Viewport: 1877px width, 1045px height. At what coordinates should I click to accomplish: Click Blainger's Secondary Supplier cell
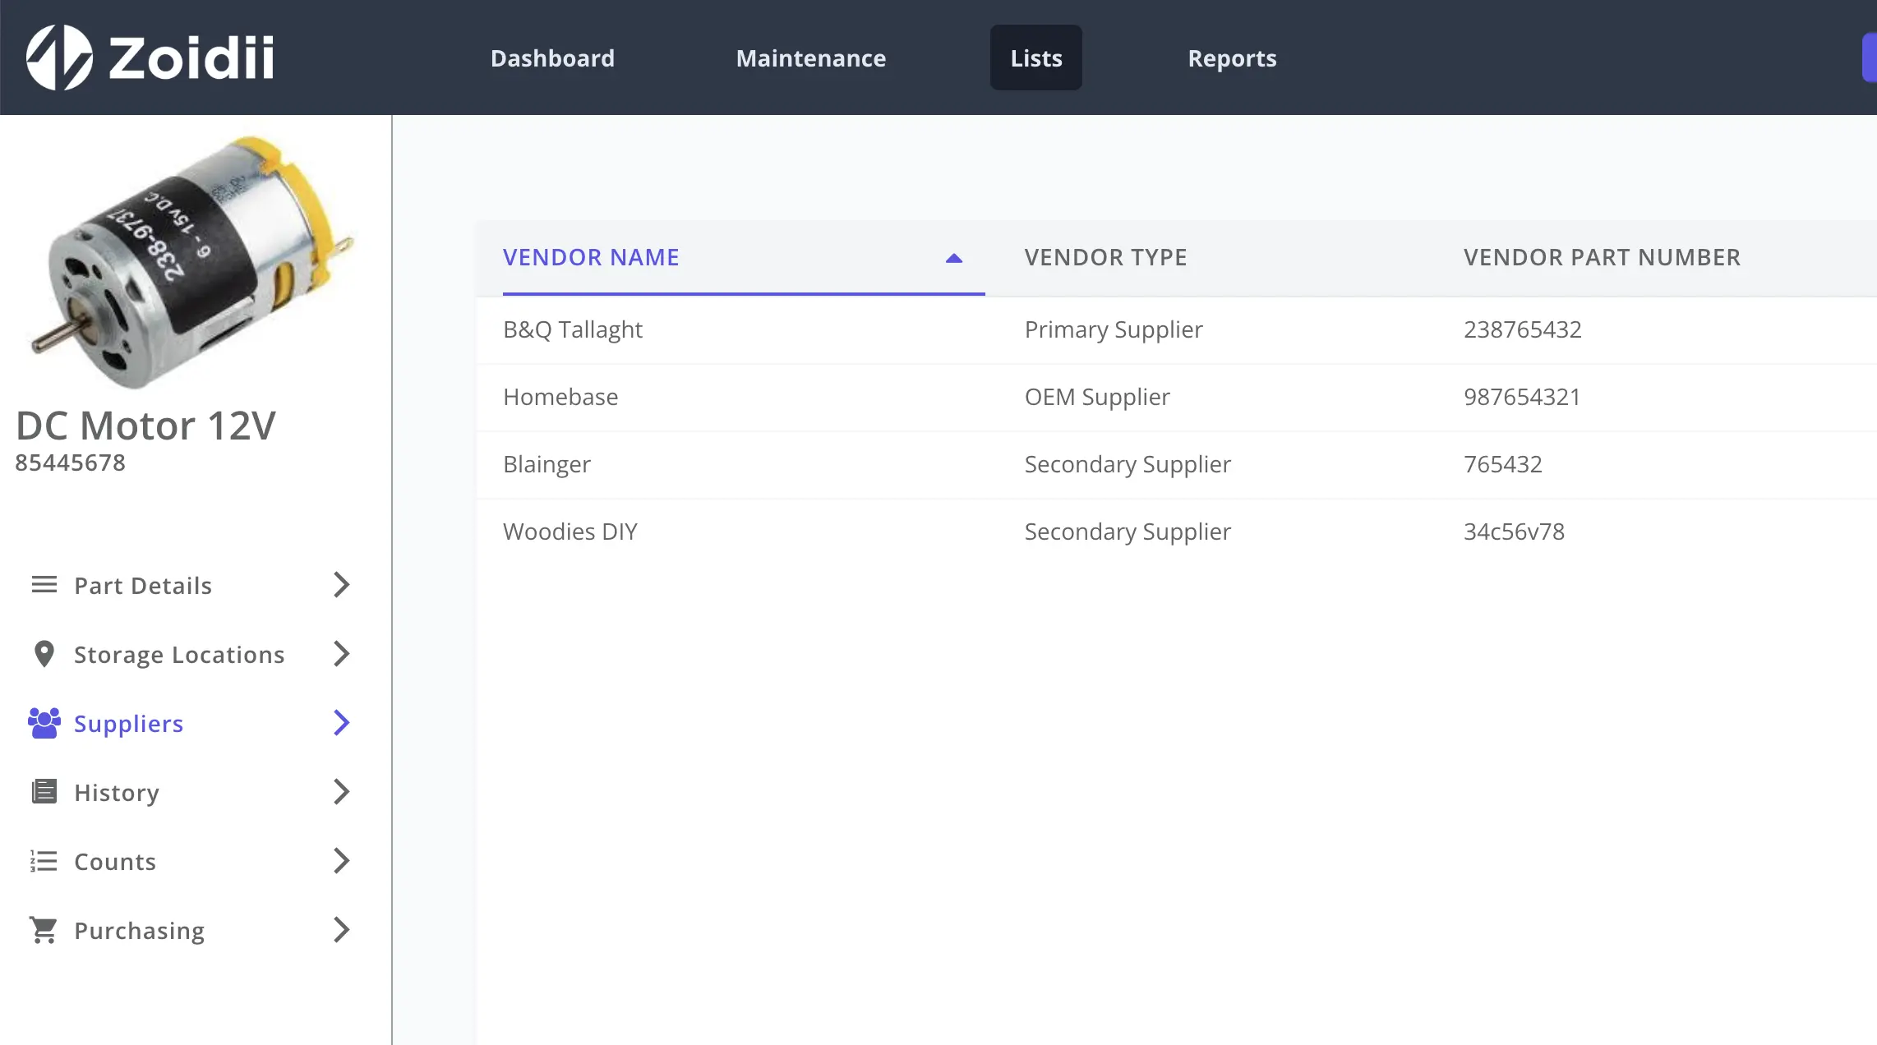coord(1128,464)
